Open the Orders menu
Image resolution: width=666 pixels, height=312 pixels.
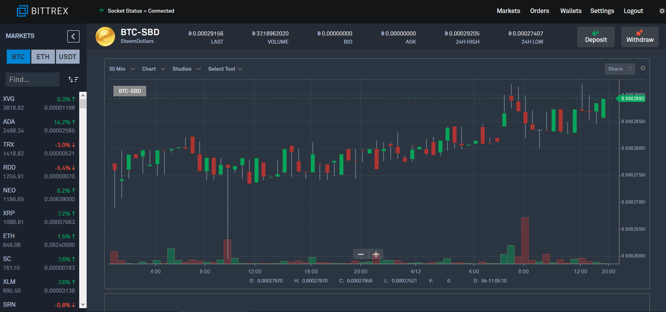click(540, 11)
